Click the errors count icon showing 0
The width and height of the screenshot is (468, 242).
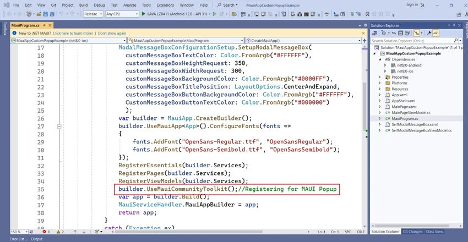[x=45, y=232]
